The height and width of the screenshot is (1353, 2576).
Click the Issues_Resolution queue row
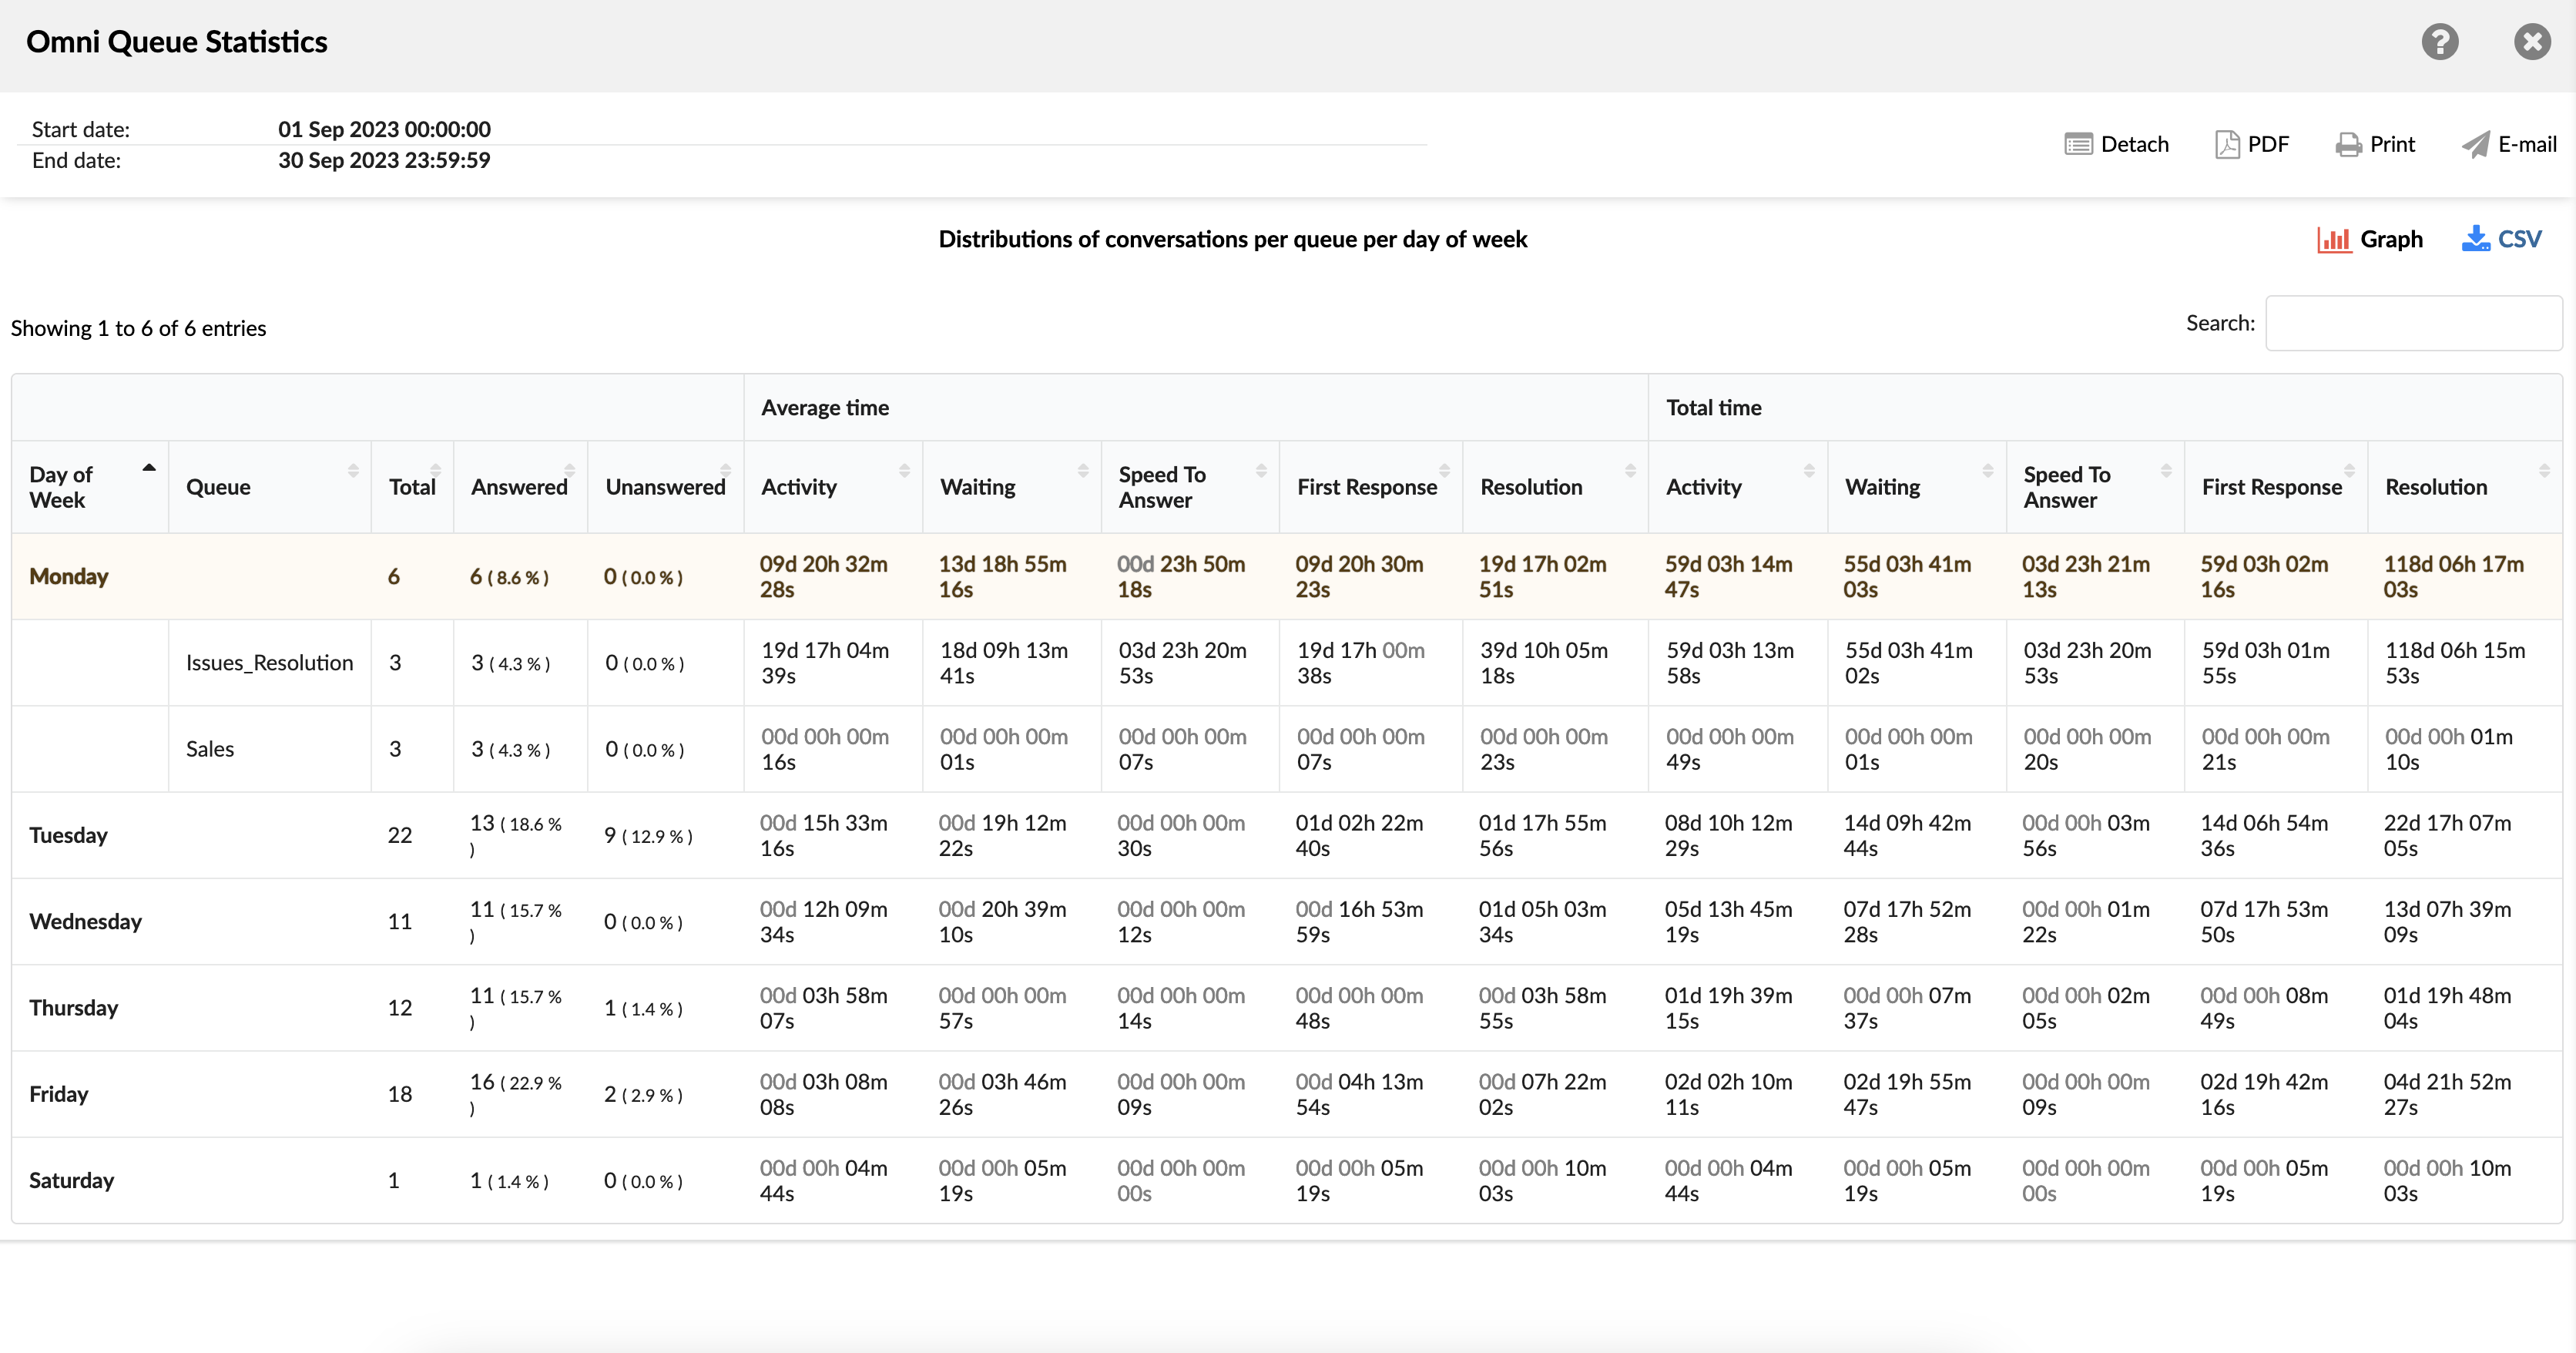[x=269, y=663]
